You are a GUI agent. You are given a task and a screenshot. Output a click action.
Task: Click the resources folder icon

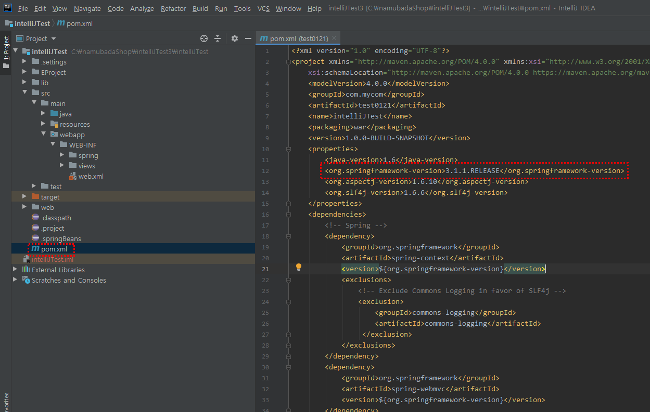point(54,124)
